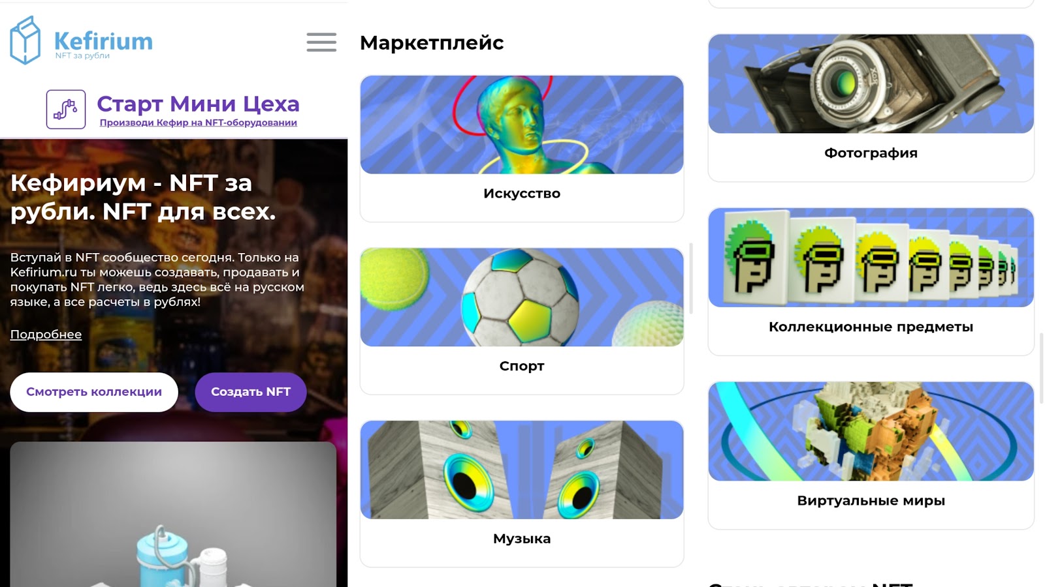
Task: Select the Спорт category label
Action: tap(522, 366)
